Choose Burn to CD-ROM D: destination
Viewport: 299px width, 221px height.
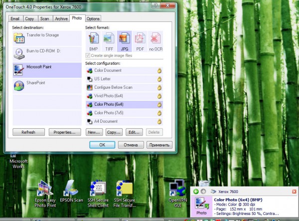pos(47,54)
